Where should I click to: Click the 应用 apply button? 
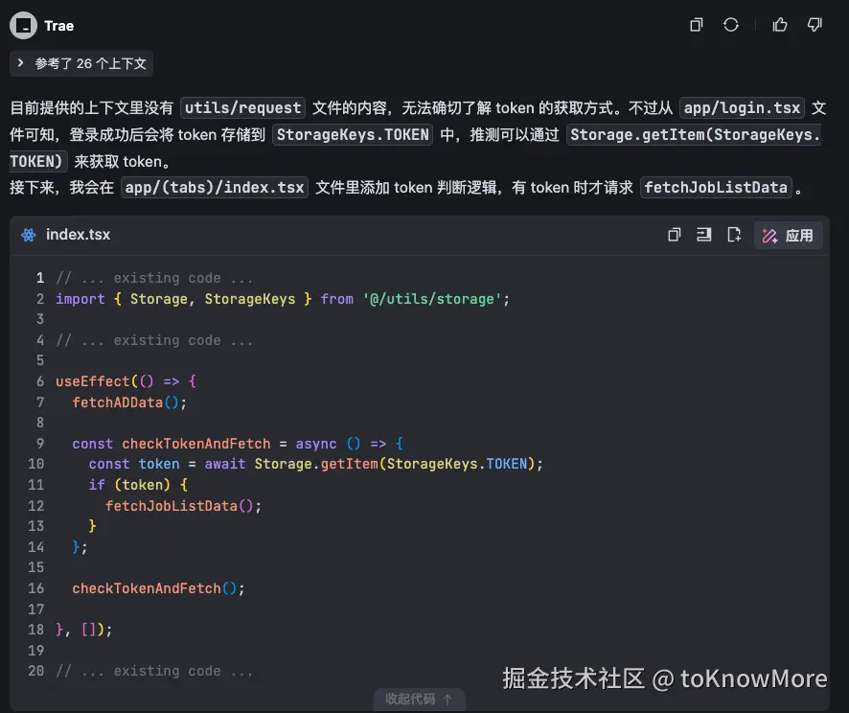(788, 234)
